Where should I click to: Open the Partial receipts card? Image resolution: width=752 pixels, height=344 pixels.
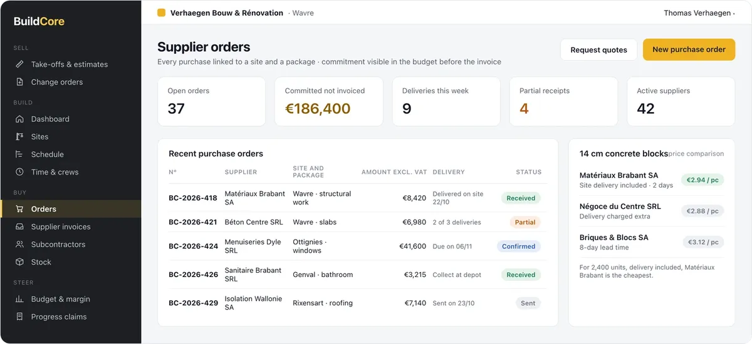(563, 101)
